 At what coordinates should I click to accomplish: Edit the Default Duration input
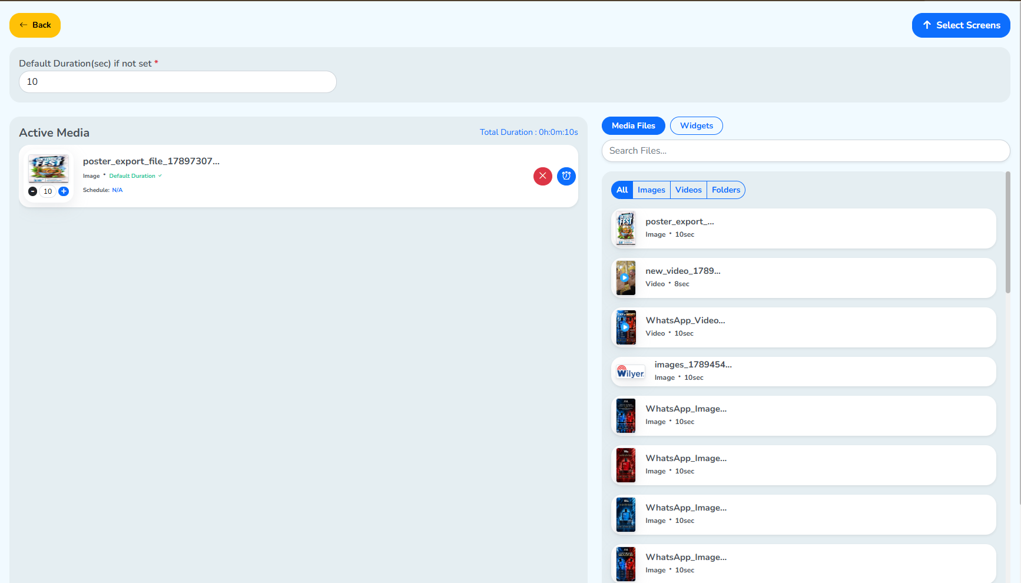pyautogui.click(x=178, y=82)
